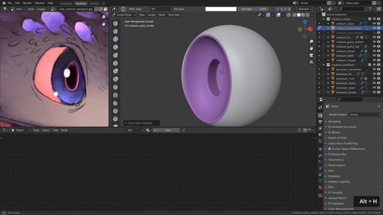Expand the Depth of Field panel

tap(337, 138)
